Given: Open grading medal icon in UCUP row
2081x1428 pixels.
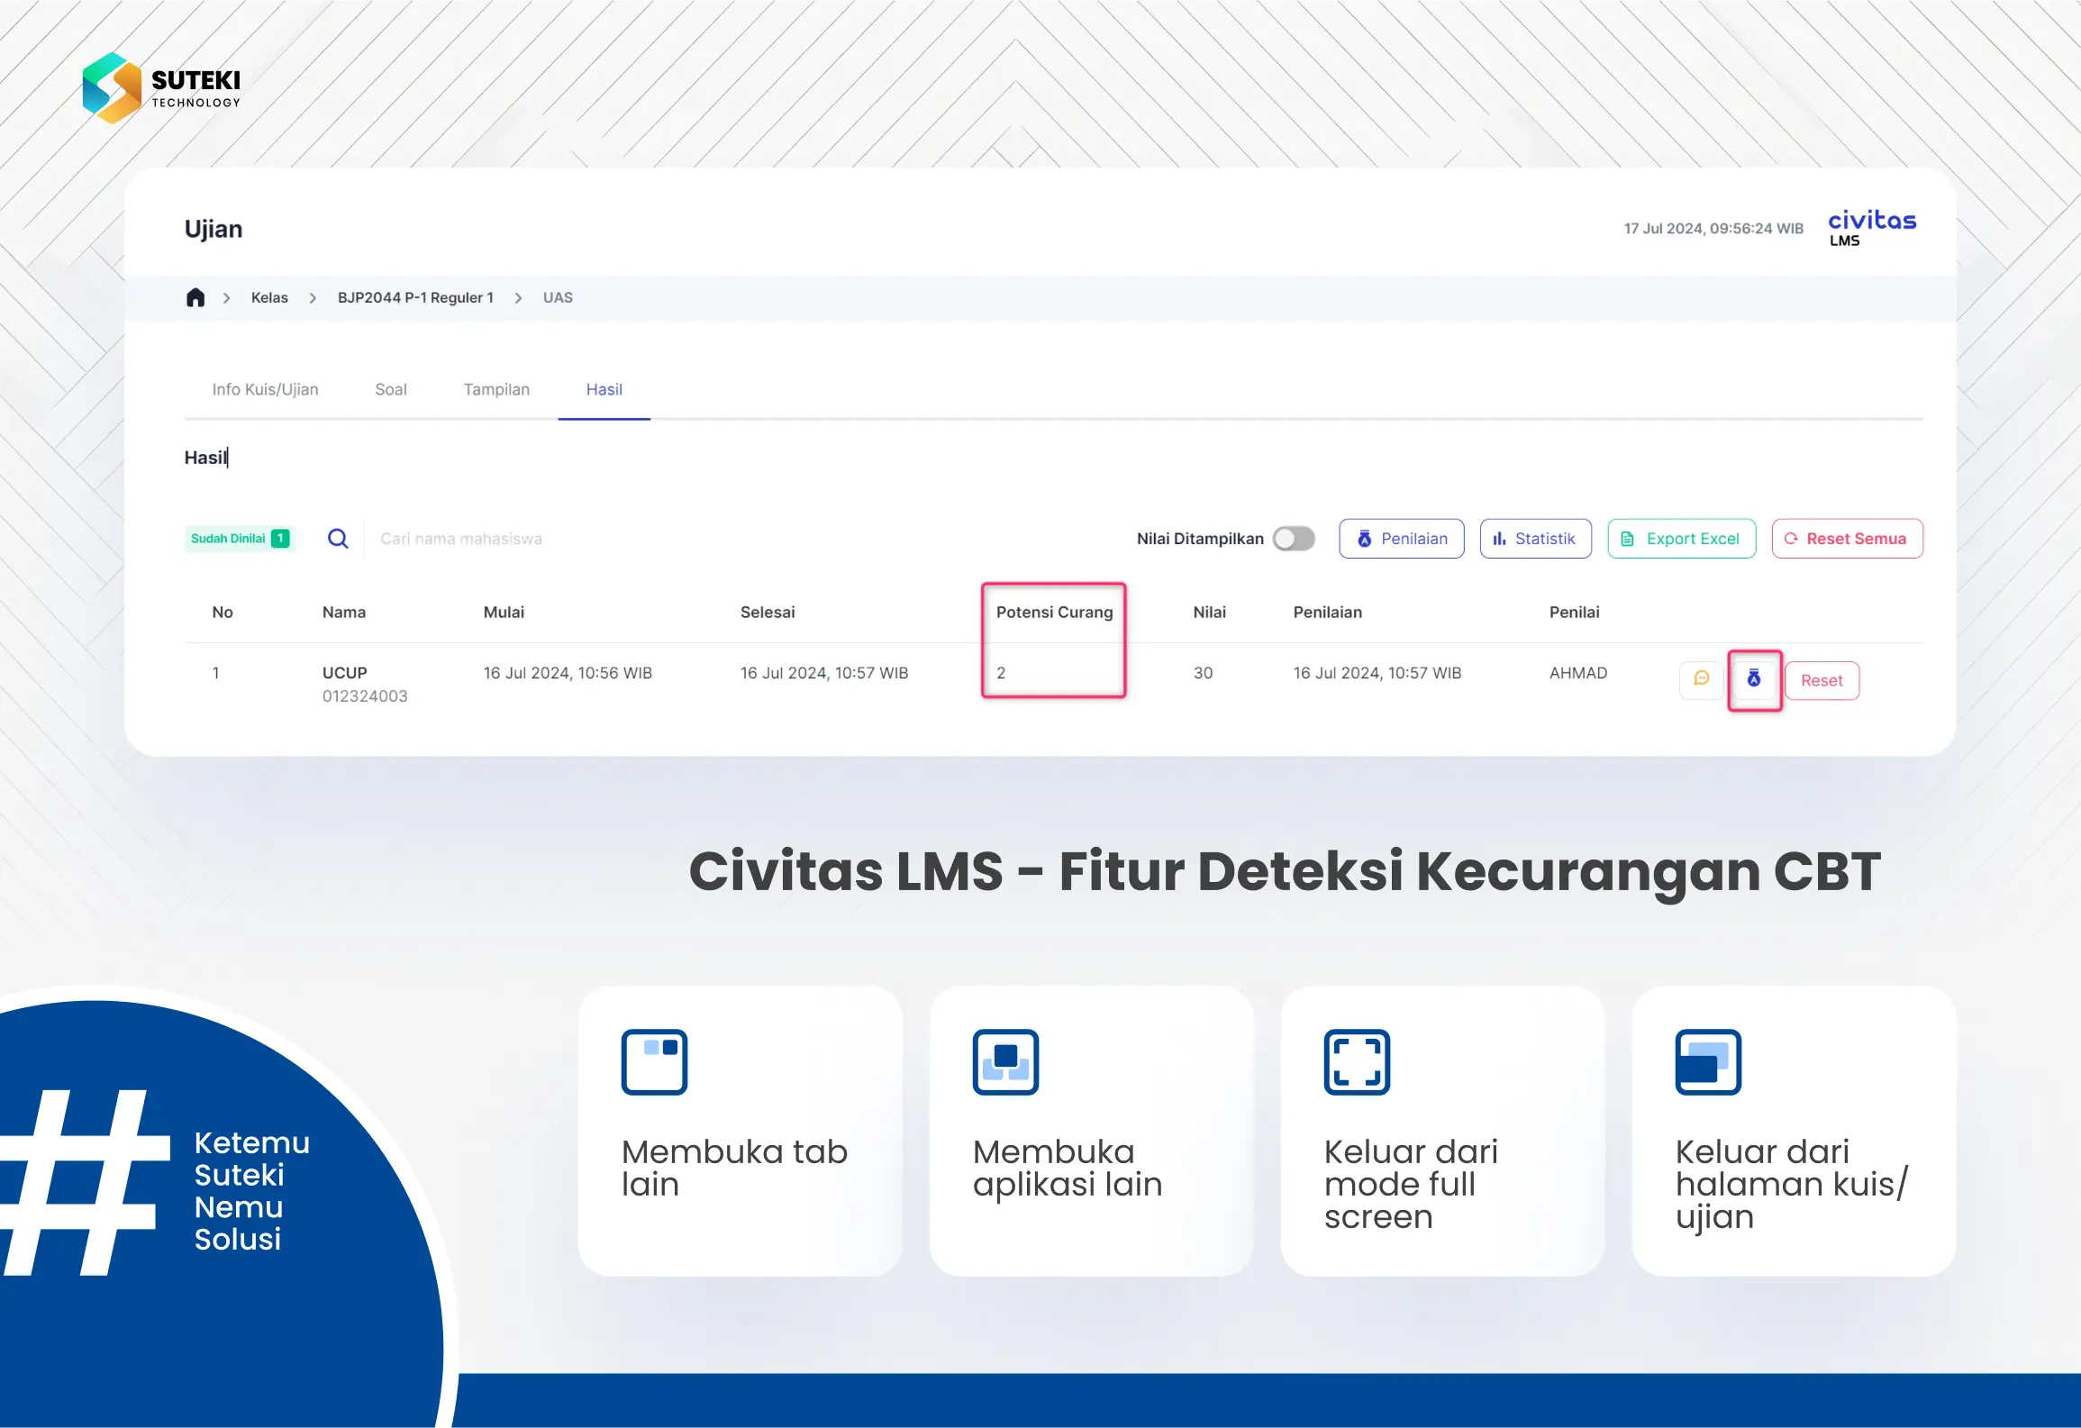Looking at the screenshot, I should tap(1754, 679).
